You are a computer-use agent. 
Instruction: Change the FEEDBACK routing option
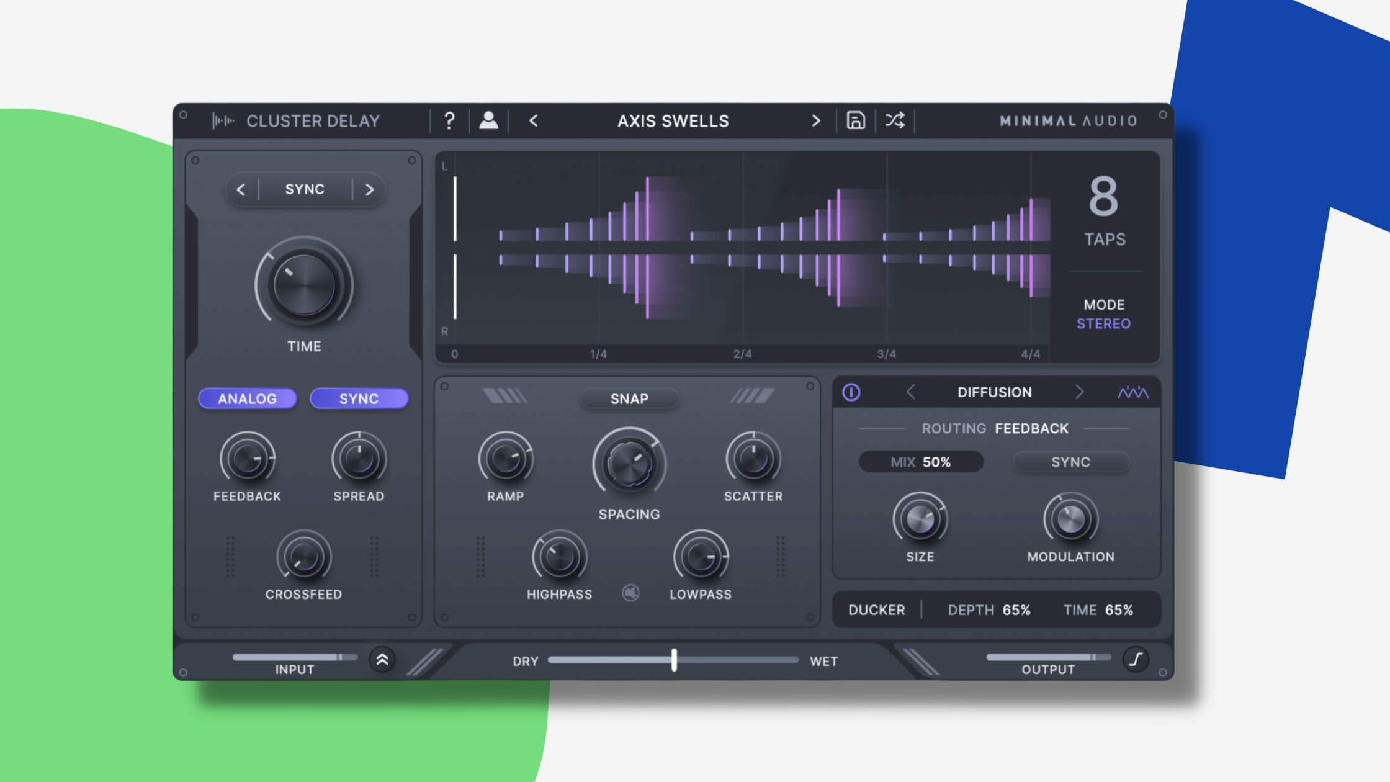click(x=1031, y=428)
